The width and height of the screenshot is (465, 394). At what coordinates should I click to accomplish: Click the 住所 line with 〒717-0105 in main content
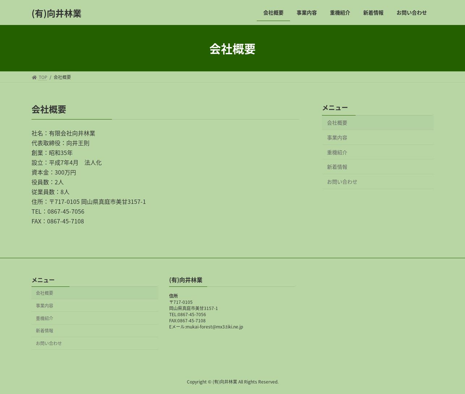pos(89,202)
